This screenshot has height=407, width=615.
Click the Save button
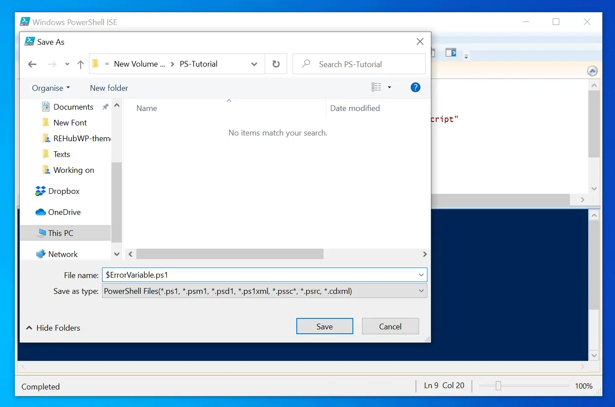325,326
